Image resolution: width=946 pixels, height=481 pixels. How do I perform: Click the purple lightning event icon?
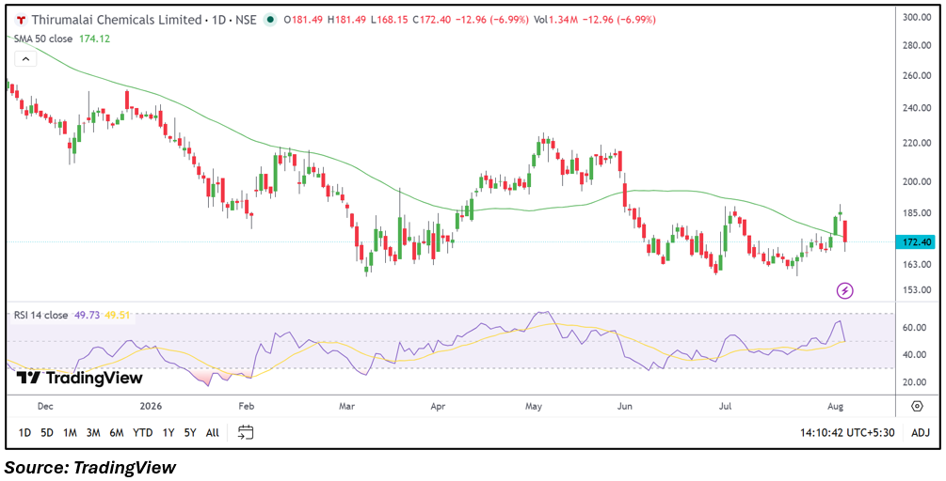point(844,291)
